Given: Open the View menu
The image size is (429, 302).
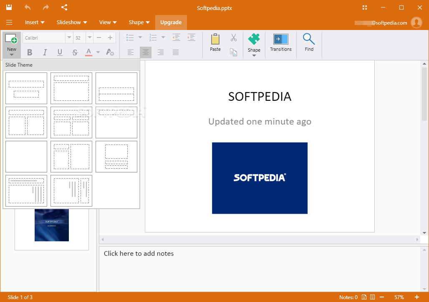Looking at the screenshot, I should point(108,22).
